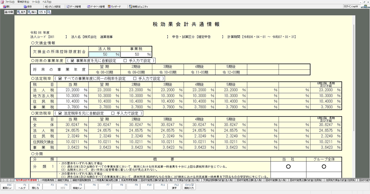Check 手入力で設定 for 将来の事業年度
370x194 pixels.
[126, 60]
